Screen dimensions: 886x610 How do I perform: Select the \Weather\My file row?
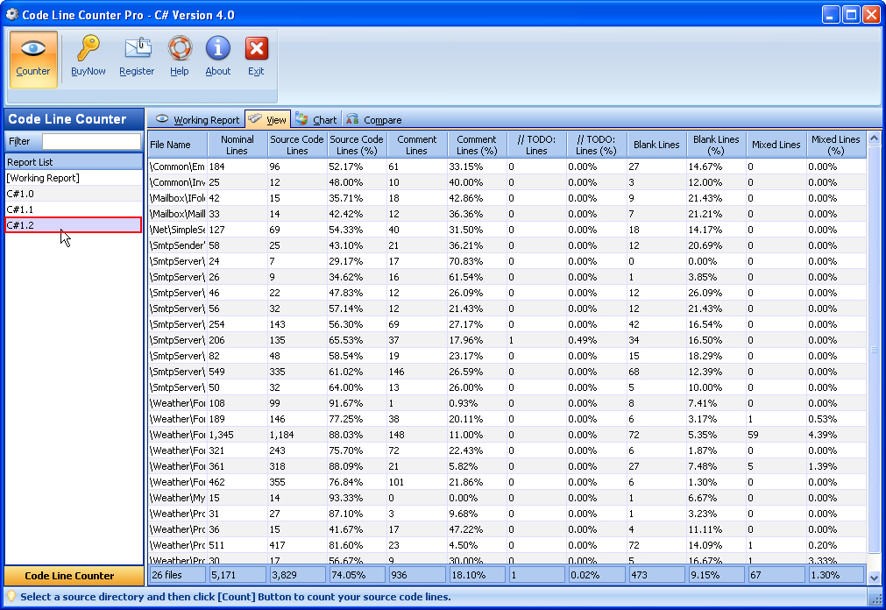point(507,498)
